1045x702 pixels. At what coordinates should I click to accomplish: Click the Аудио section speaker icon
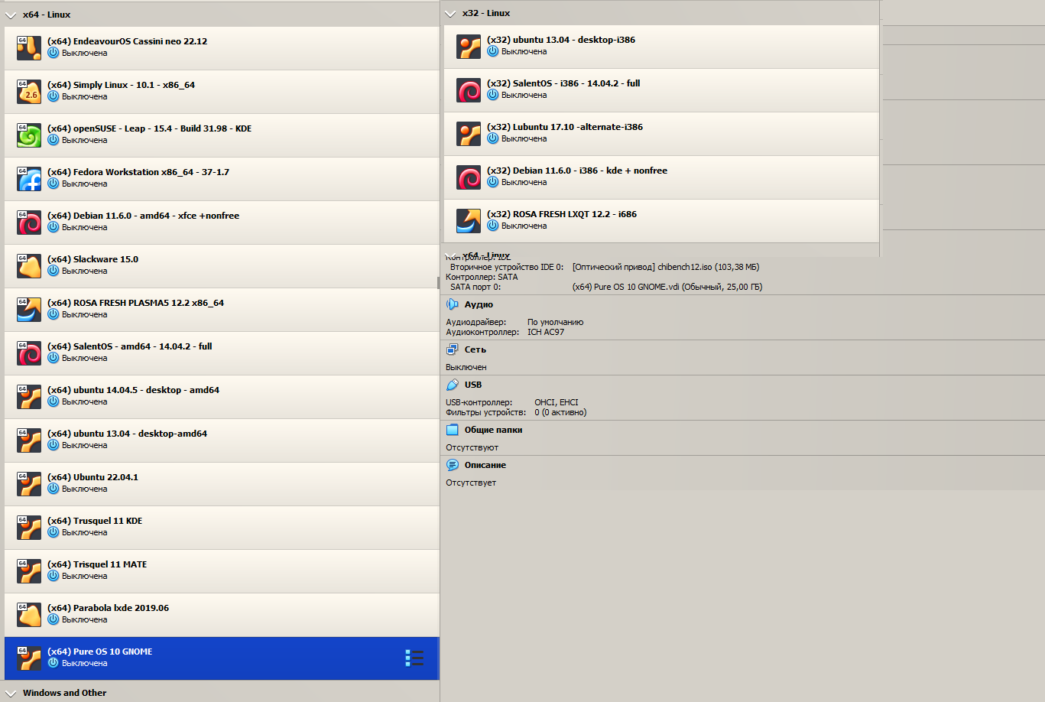coord(453,304)
